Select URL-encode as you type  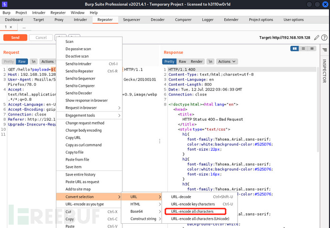(89, 204)
